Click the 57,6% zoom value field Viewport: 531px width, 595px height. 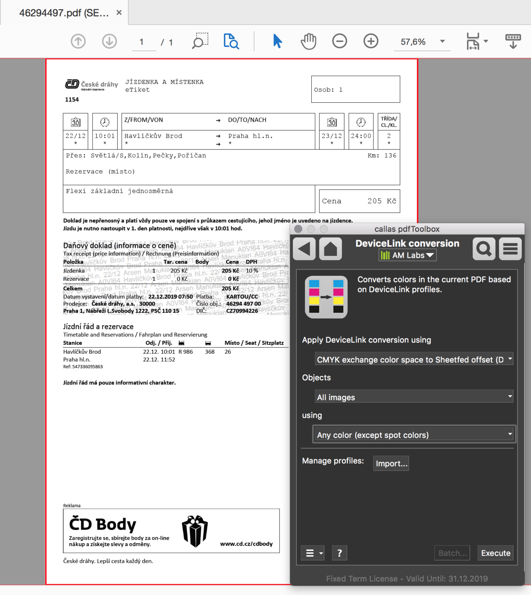[x=413, y=42]
